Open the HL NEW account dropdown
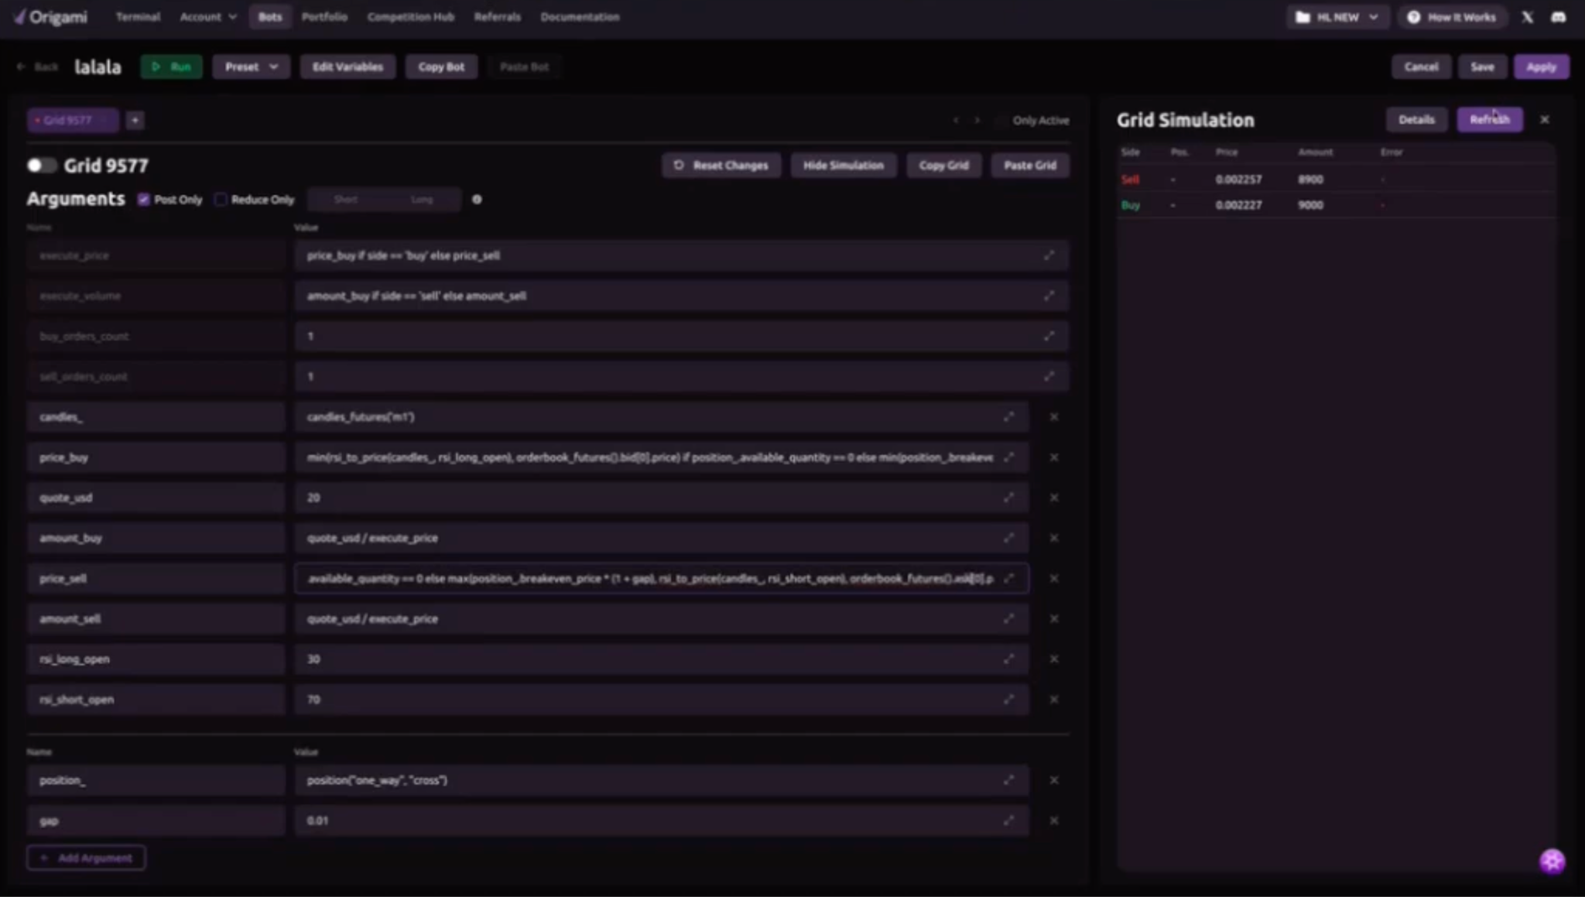The height and width of the screenshot is (897, 1585). 1337,17
